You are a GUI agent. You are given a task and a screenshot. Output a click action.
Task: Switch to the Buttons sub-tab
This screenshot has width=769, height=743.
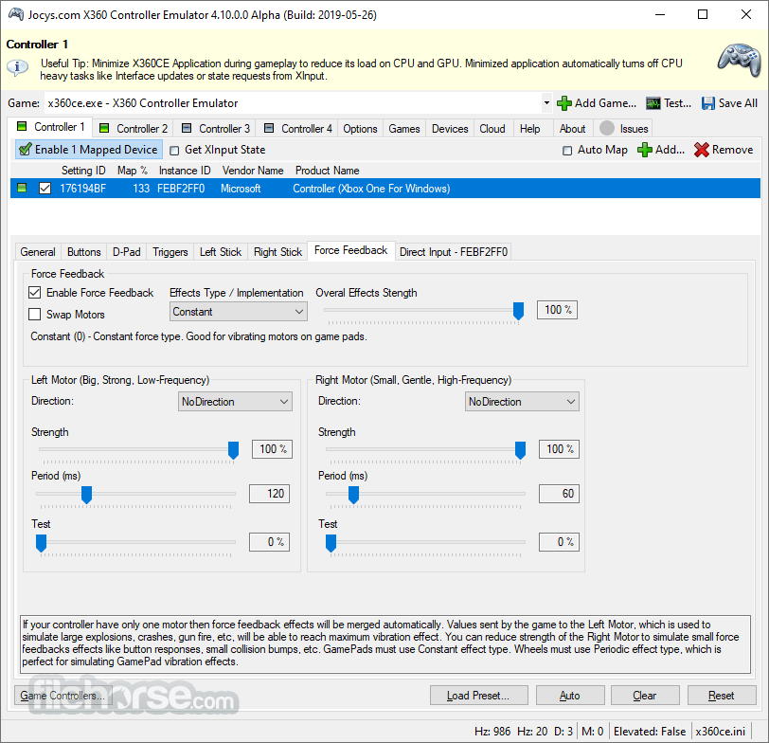tap(84, 252)
